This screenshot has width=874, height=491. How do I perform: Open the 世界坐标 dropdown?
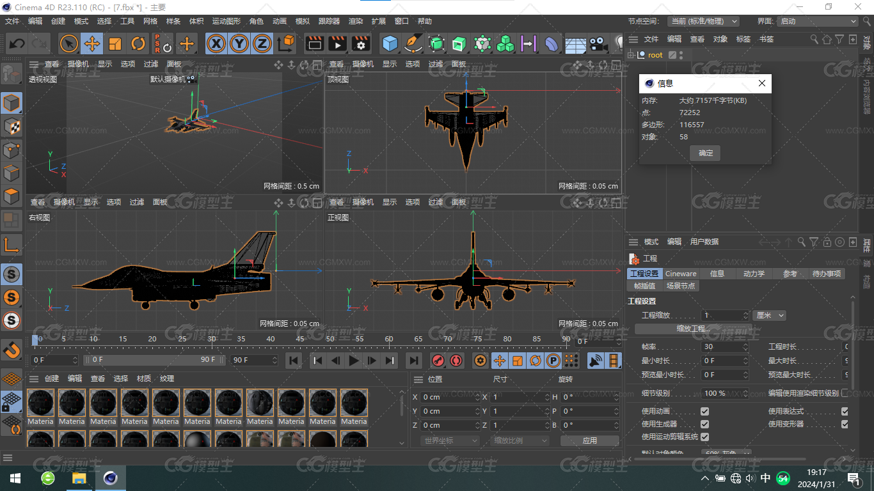pyautogui.click(x=451, y=440)
